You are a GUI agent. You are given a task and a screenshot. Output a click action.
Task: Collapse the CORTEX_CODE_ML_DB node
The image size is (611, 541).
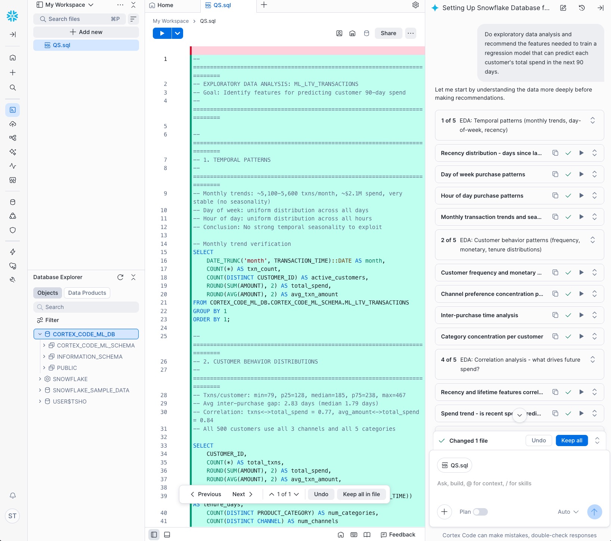click(40, 334)
